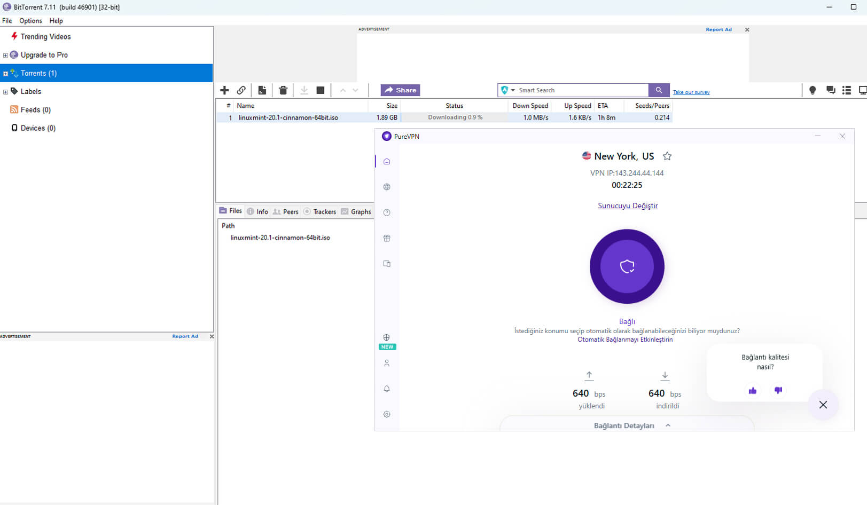867x505 pixels.
Task: Open PureVPN globe locations icon
Action: coord(387,187)
